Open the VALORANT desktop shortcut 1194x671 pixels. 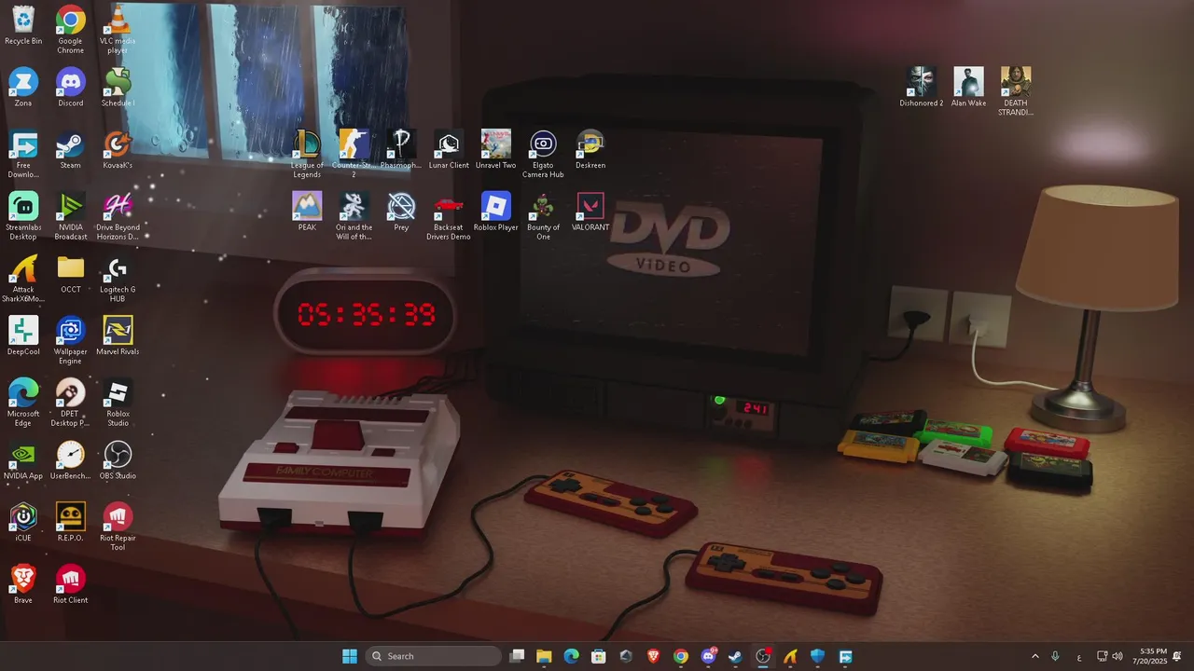coord(590,212)
